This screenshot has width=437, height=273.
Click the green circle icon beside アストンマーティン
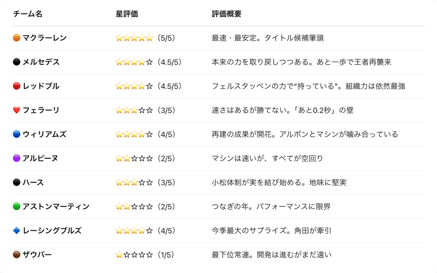pyautogui.click(x=17, y=207)
